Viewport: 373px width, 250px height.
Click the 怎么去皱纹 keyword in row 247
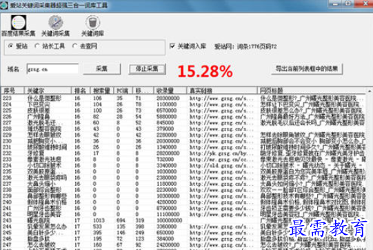[x=41, y=244]
